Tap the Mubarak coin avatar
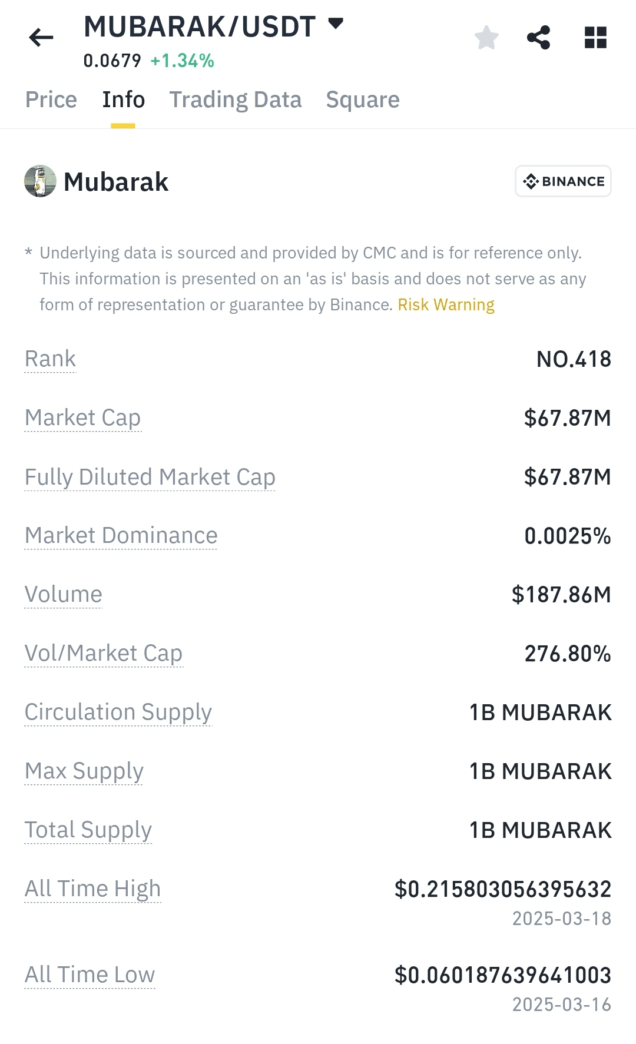Viewport: 636px width, 1044px height. click(40, 181)
